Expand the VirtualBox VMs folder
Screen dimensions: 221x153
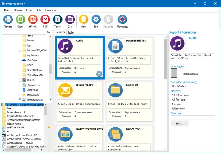coord(20,75)
